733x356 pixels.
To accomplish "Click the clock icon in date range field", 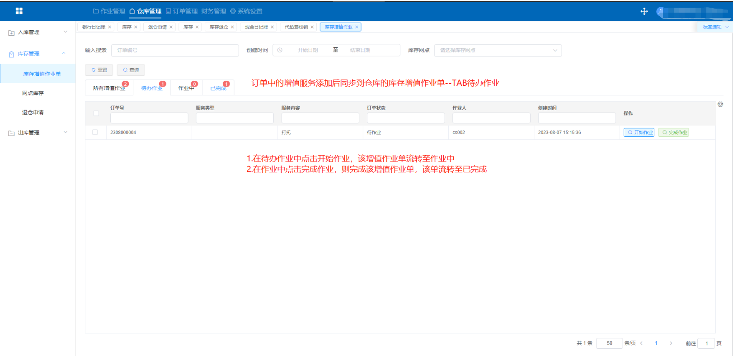I will (280, 50).
